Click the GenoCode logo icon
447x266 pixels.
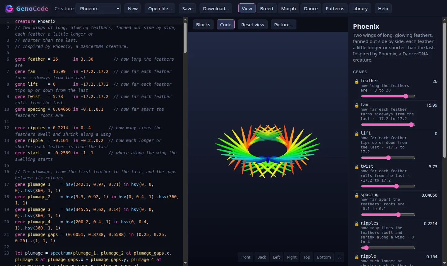[9, 8]
